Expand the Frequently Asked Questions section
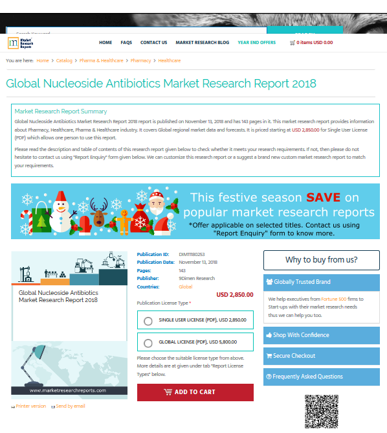Viewport: 387px width, 433px height. [322, 377]
